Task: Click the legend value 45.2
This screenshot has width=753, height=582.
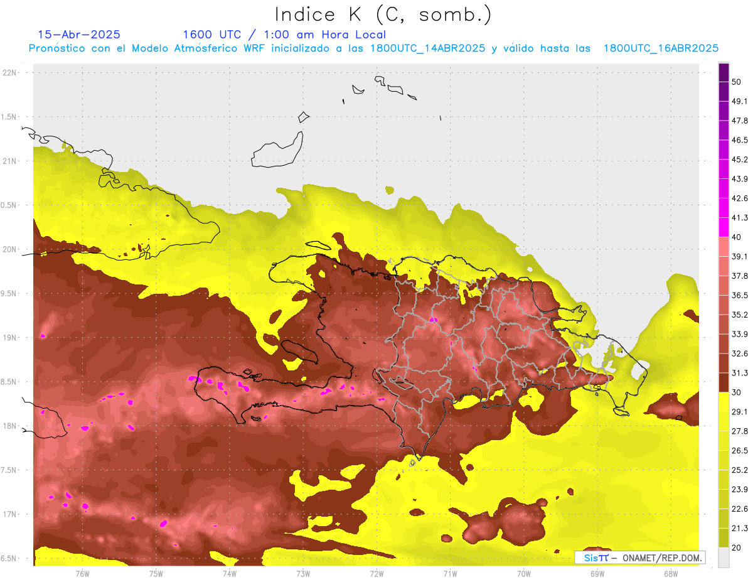Action: pyautogui.click(x=740, y=159)
